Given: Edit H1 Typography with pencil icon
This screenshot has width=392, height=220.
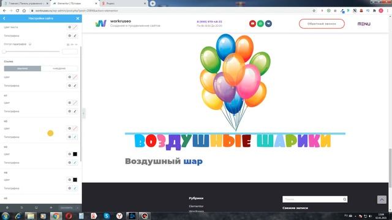Looking at the screenshot, I should pyautogui.click(x=75, y=111).
